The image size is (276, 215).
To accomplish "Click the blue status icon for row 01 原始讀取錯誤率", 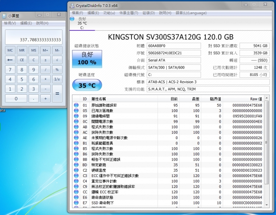I will [x=76, y=105].
